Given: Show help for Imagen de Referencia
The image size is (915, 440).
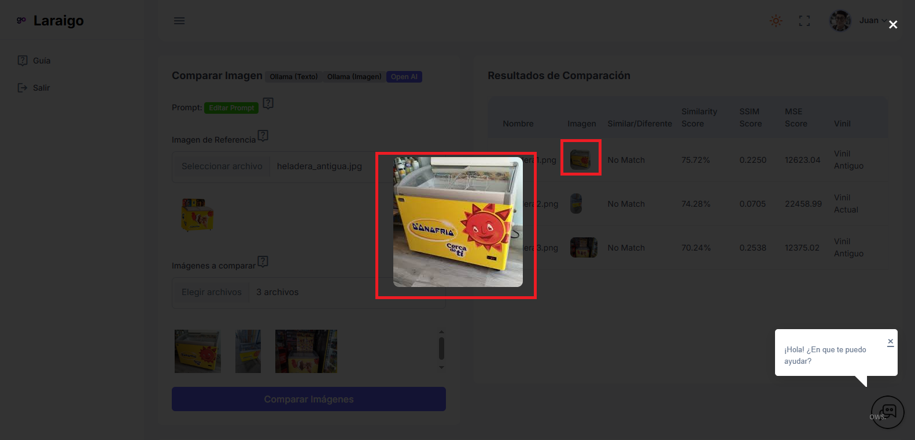Looking at the screenshot, I should click(x=263, y=136).
